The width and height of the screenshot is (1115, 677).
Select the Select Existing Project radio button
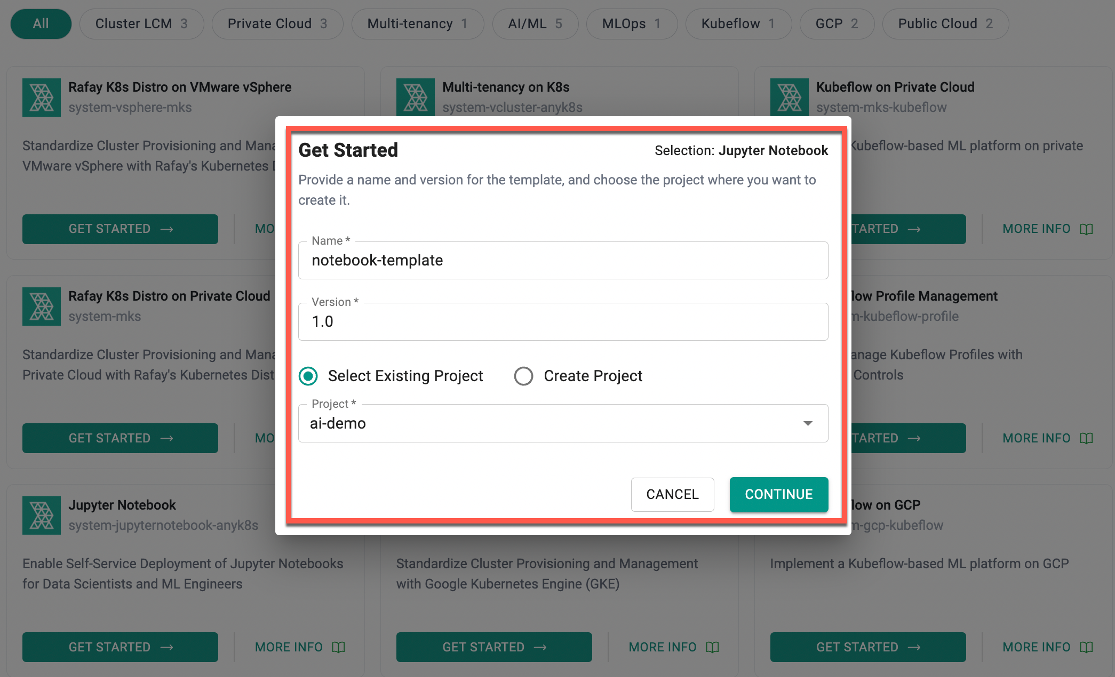[310, 376]
